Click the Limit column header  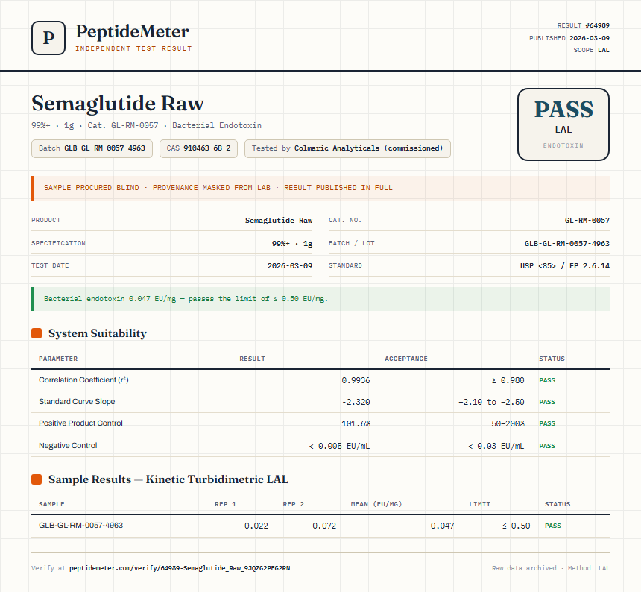click(x=479, y=504)
